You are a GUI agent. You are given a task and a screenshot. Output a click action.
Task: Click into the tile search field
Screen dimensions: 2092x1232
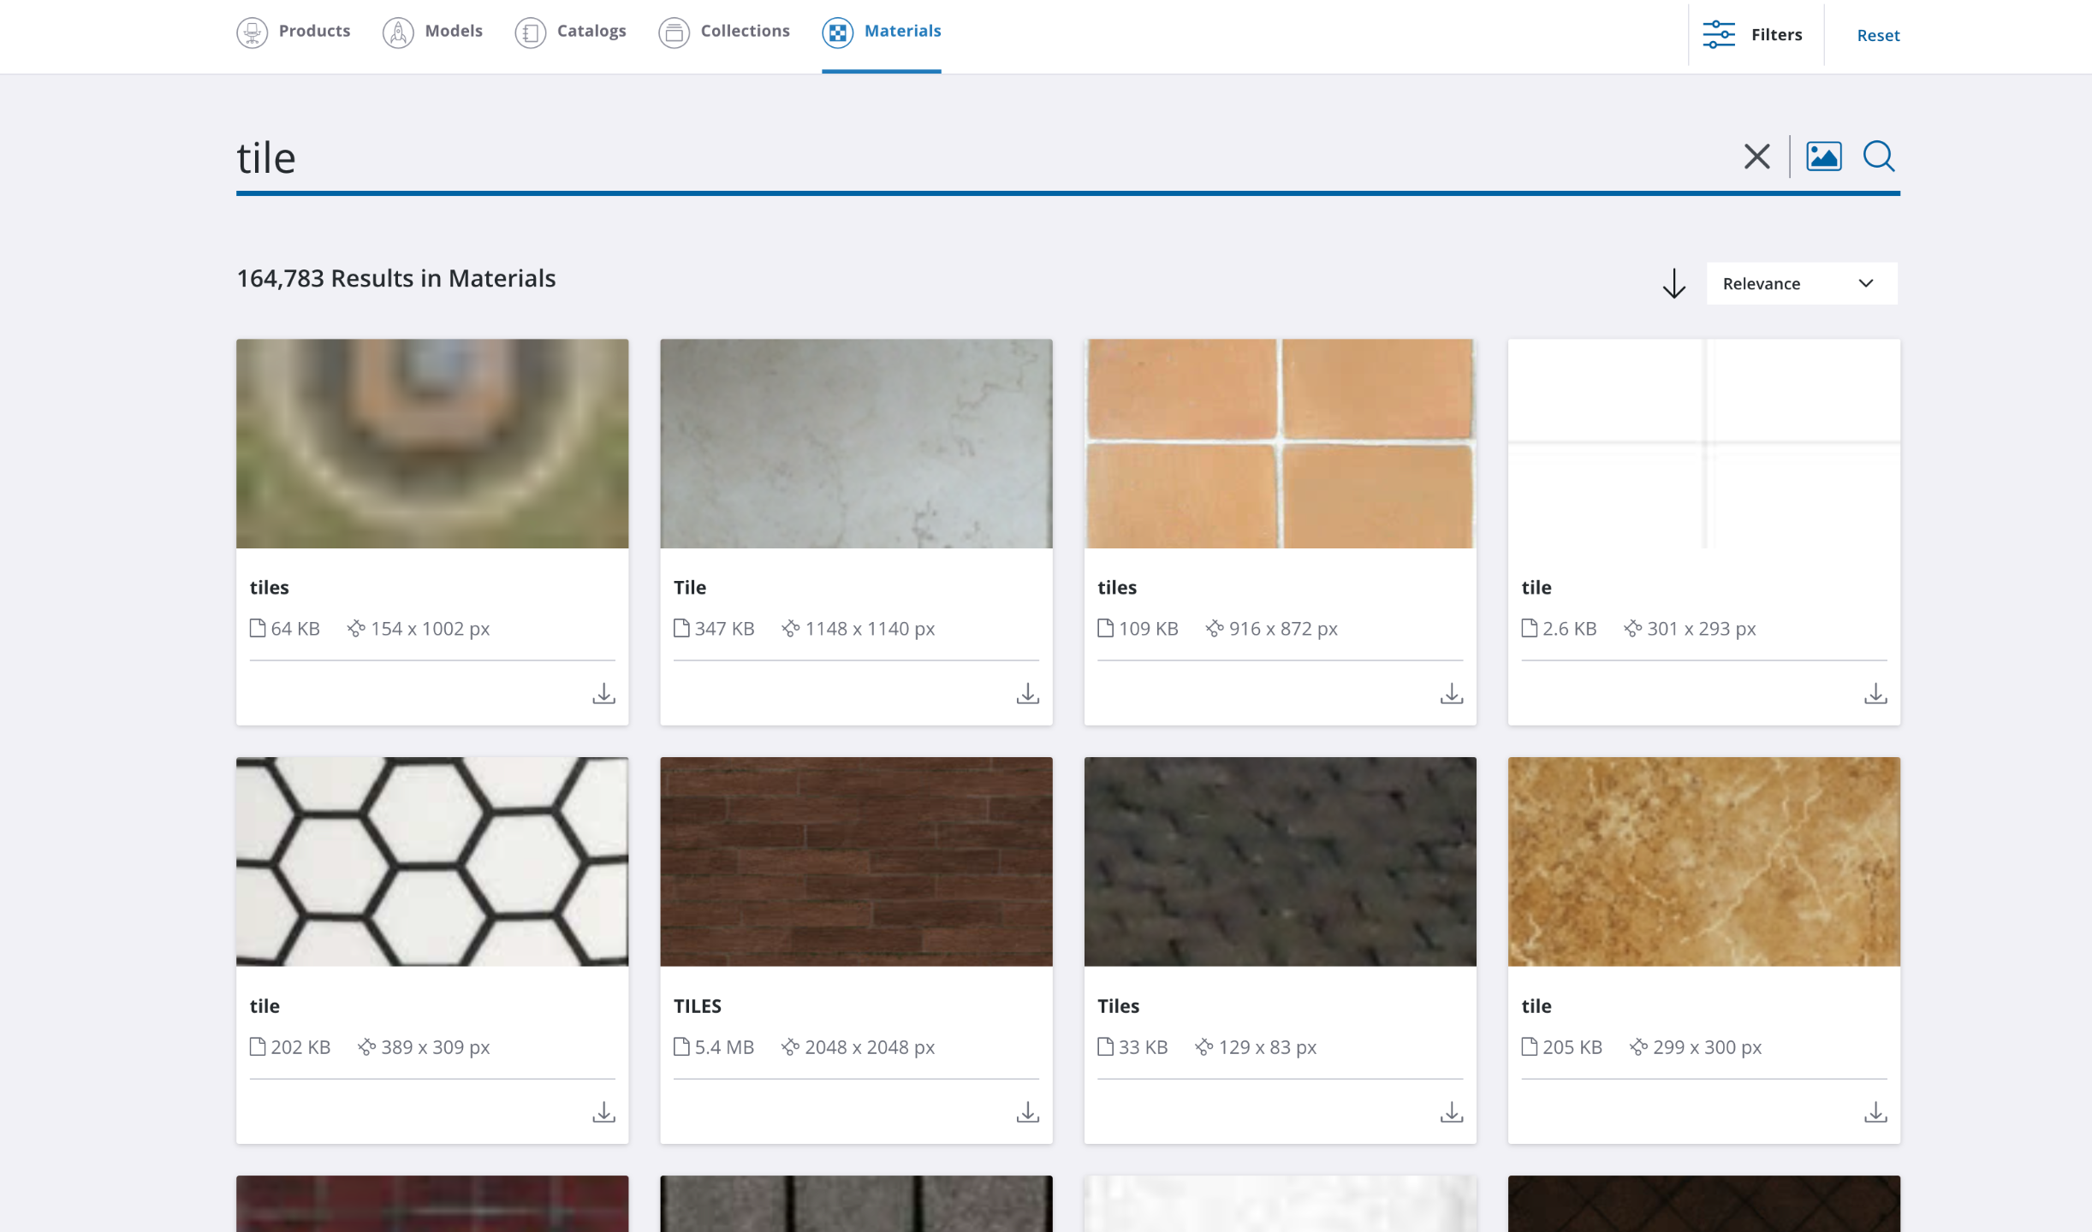(x=942, y=158)
